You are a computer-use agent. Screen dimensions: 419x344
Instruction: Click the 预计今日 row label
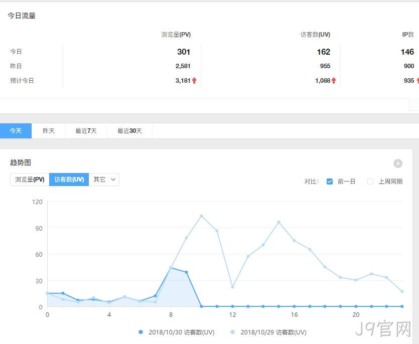(22, 80)
